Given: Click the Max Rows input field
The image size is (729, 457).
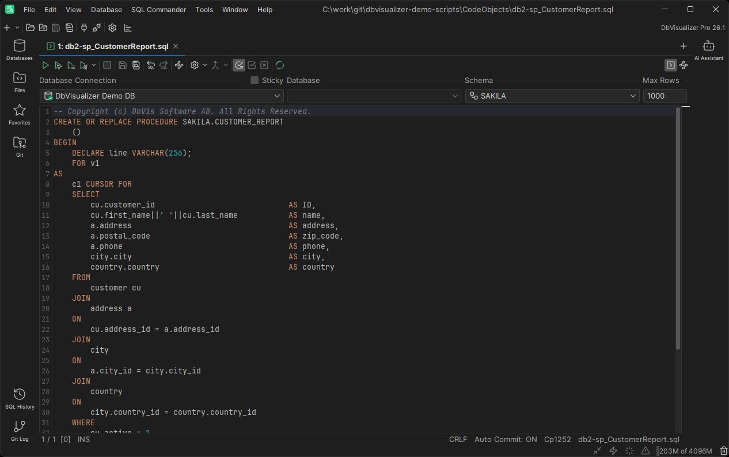Looking at the screenshot, I should click(665, 96).
